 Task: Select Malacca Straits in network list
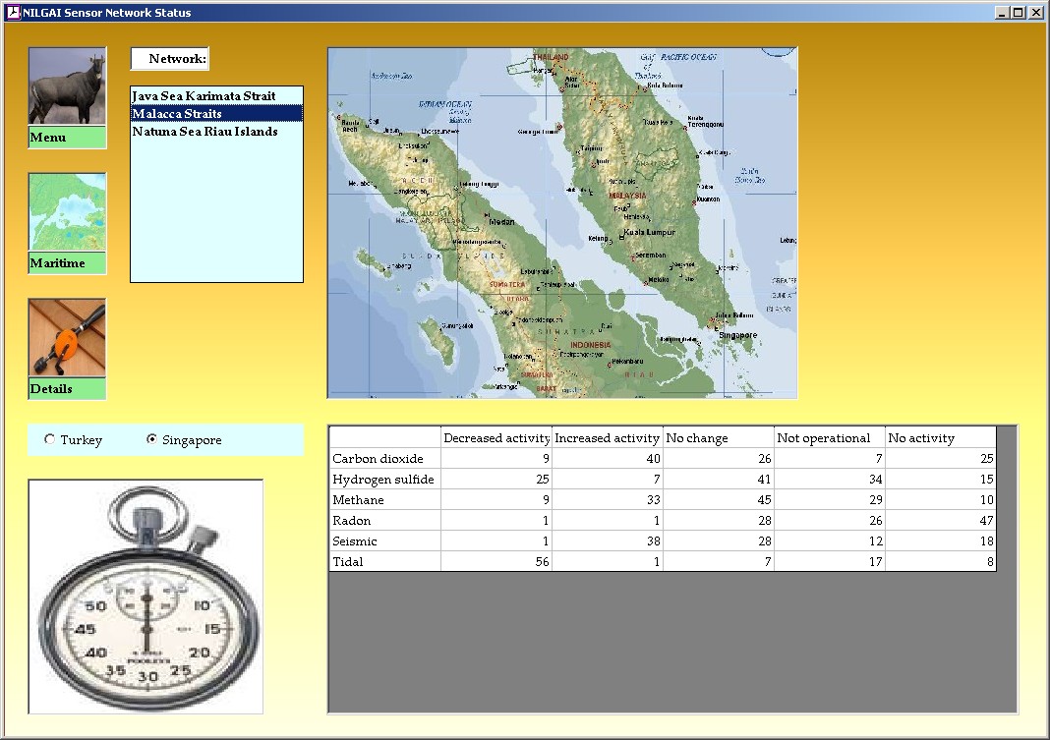177,114
